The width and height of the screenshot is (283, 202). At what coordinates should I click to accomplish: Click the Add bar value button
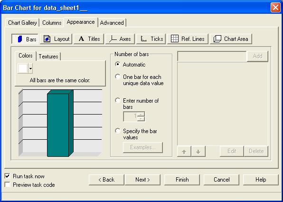(x=257, y=56)
